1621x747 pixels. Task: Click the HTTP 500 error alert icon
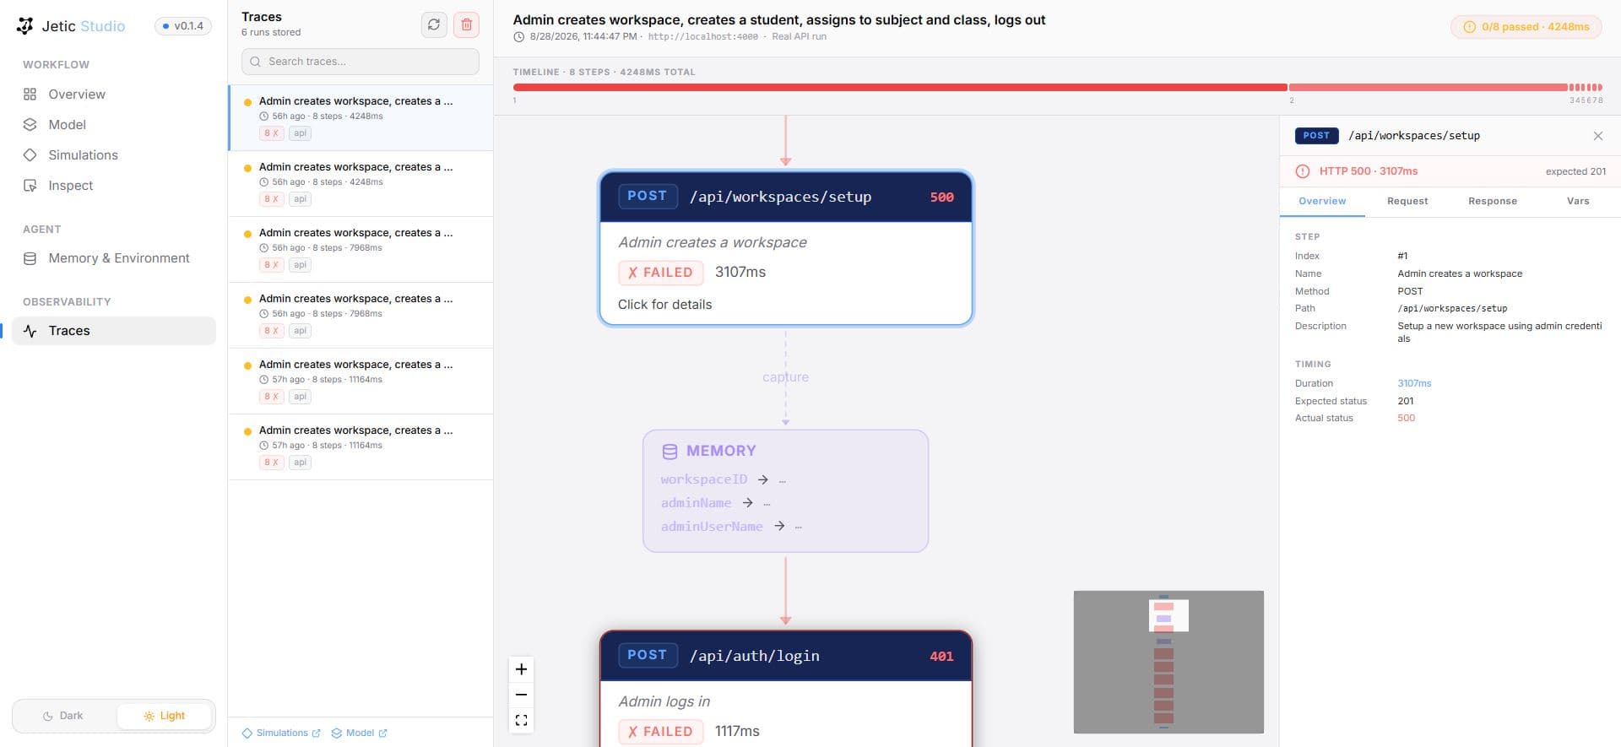(x=1303, y=171)
